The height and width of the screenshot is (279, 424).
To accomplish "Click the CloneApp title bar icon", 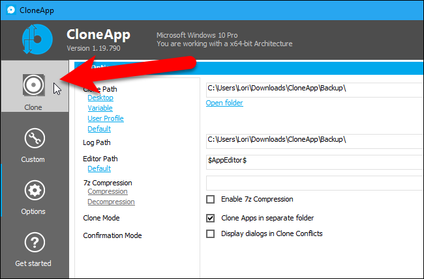I will pyautogui.click(x=11, y=10).
